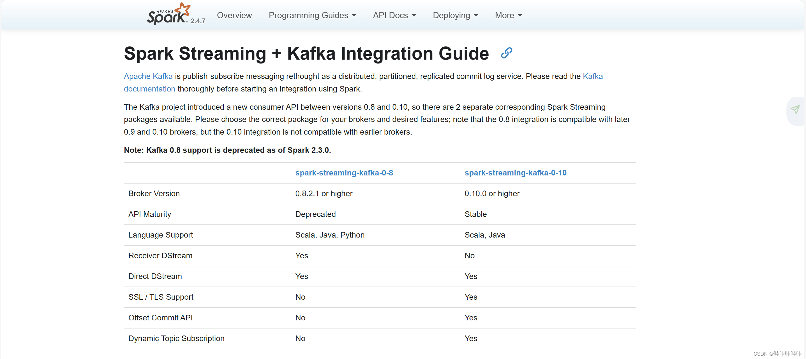Image resolution: width=806 pixels, height=359 pixels.
Task: Click the Broker Version row label
Action: pos(154,194)
